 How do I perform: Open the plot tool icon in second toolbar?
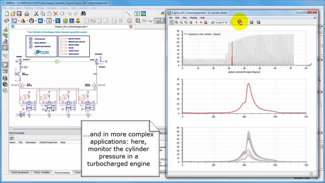pos(14,21)
